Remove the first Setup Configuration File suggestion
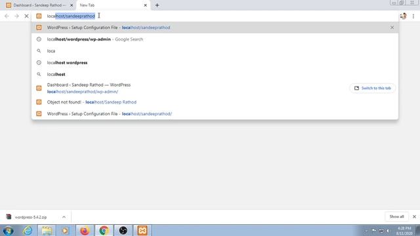420x236 pixels. [x=392, y=28]
